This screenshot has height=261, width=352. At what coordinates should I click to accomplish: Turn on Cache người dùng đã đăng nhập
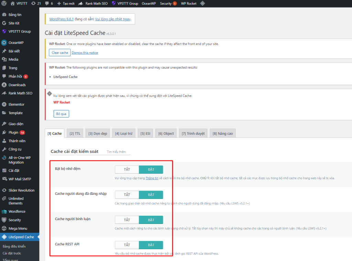coord(151,195)
